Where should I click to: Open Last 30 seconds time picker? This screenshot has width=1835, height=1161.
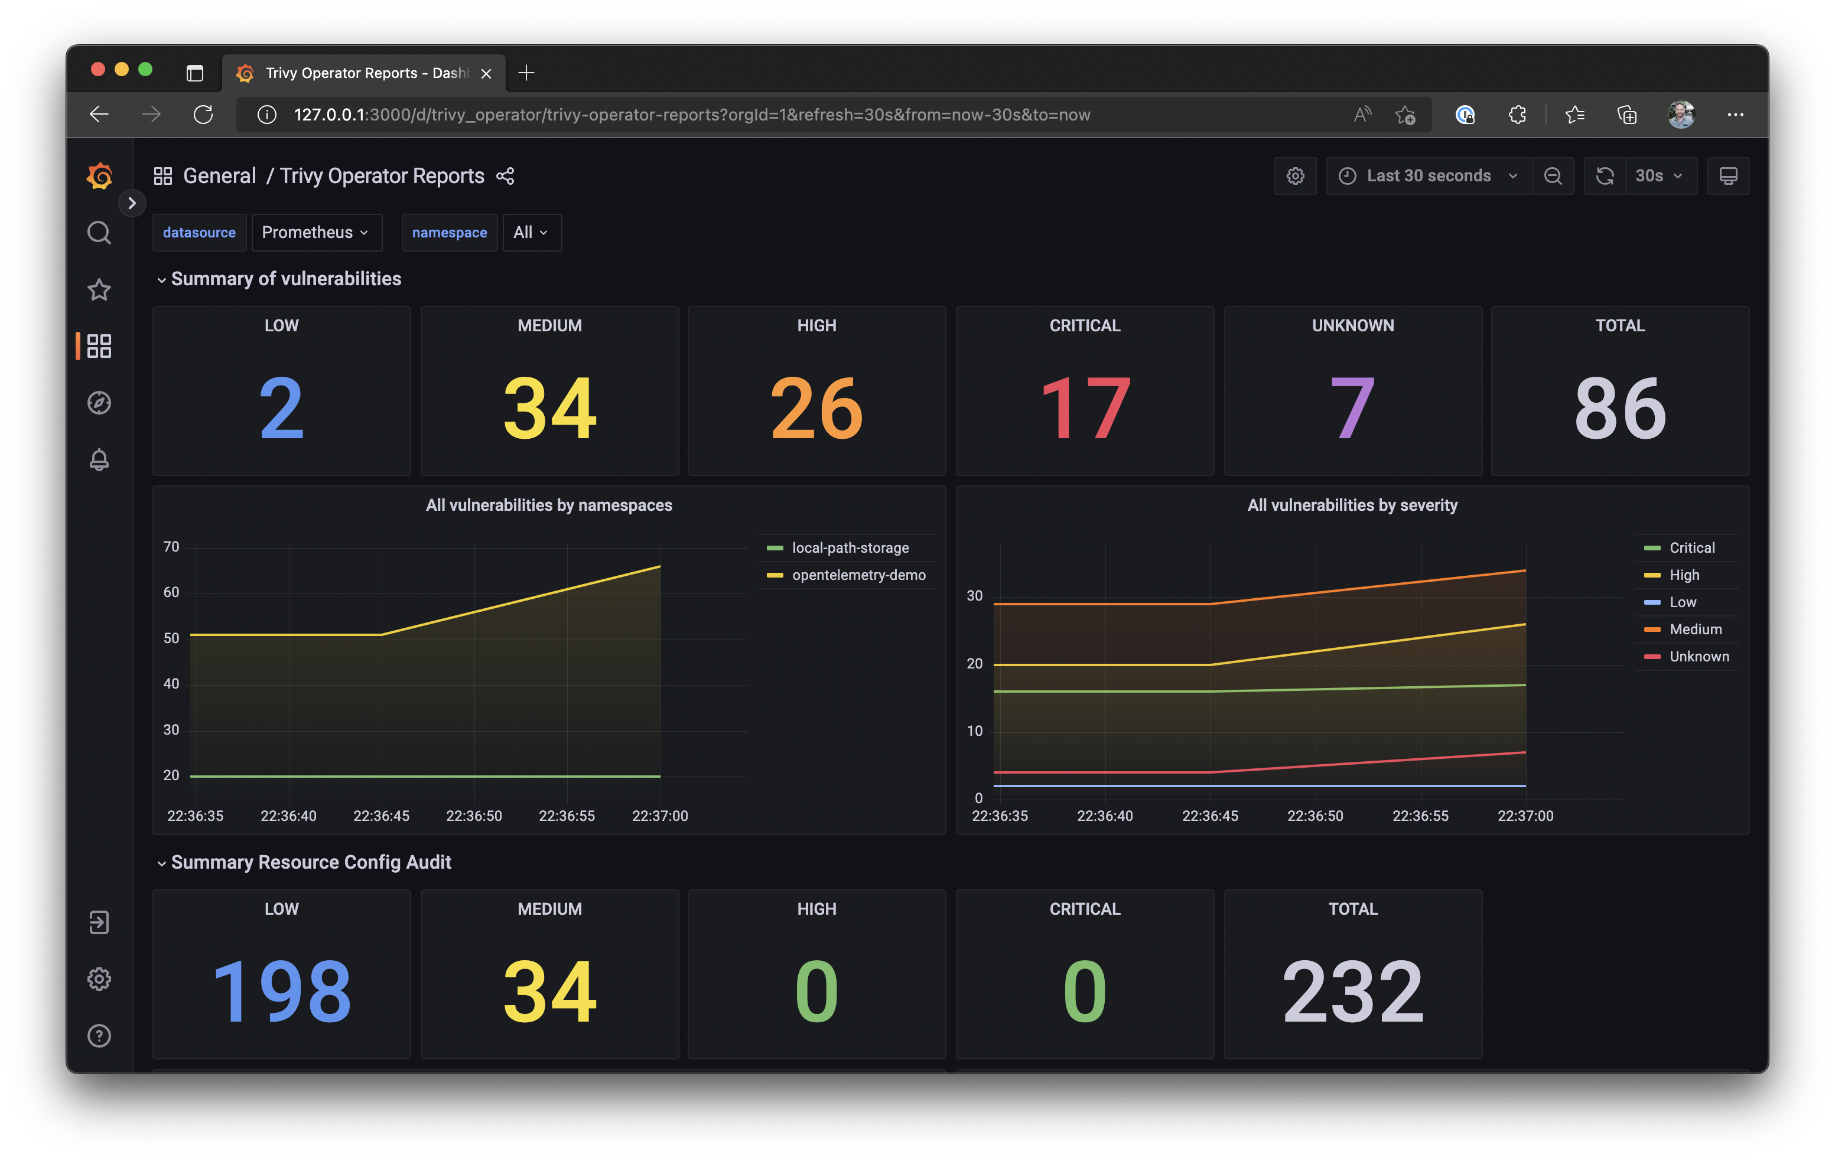click(1428, 176)
